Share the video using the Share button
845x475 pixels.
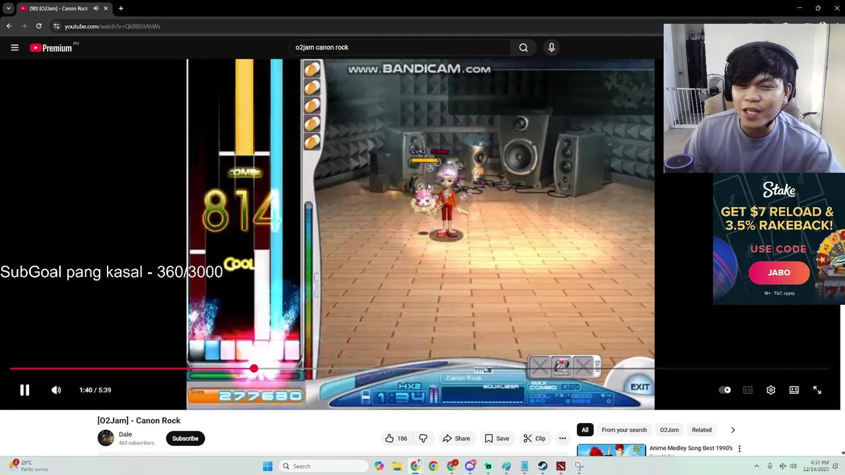click(x=456, y=439)
